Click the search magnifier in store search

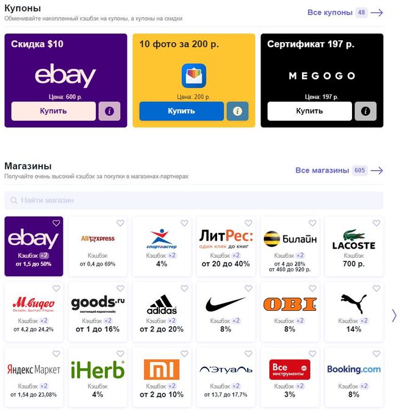pos(13,201)
